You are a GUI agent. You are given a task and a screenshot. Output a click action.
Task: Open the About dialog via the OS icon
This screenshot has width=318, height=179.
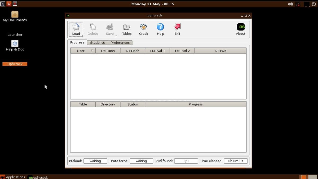[x=241, y=27]
